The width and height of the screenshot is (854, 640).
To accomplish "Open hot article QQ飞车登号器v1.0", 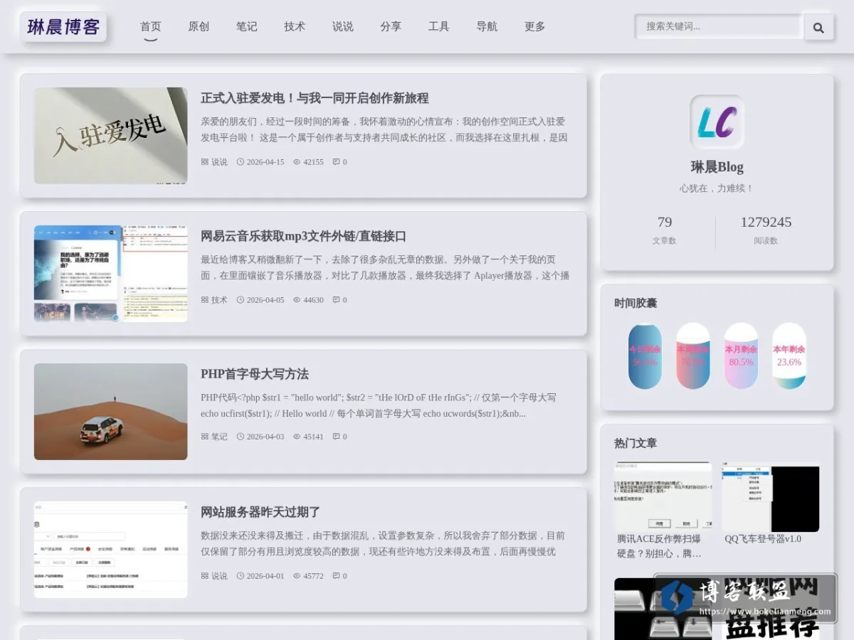I will [x=763, y=539].
